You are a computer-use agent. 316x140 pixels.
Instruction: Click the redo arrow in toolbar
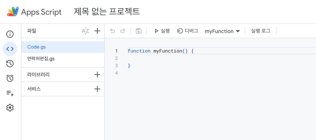pyautogui.click(x=122, y=31)
